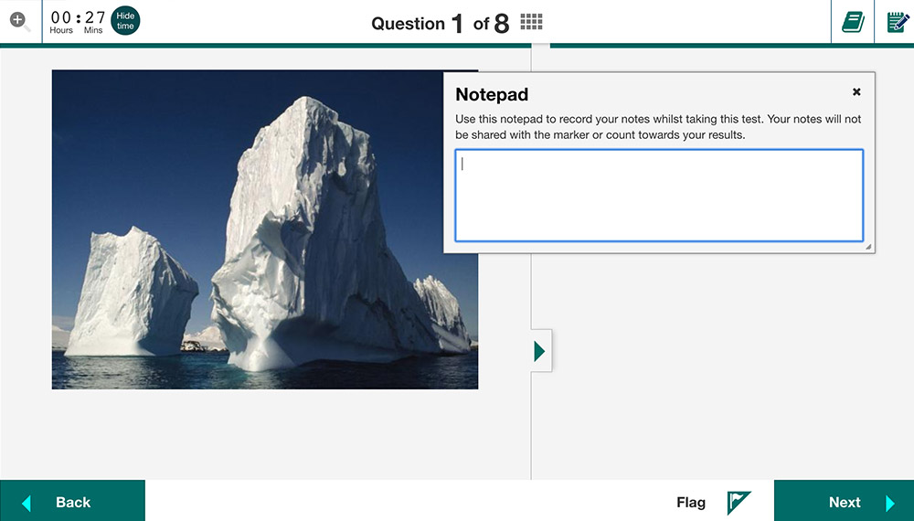Open the question grid overview icon
Screen dimensions: 914x521
[x=531, y=22]
